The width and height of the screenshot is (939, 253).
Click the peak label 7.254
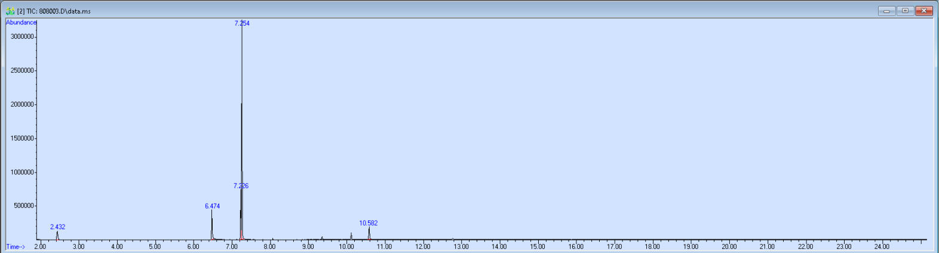(242, 23)
